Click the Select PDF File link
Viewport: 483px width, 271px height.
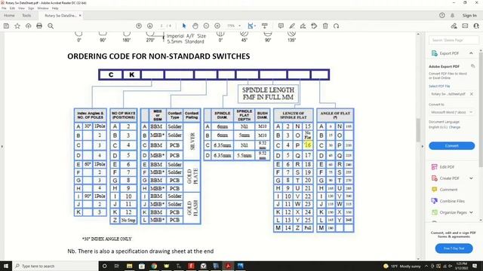439,86
